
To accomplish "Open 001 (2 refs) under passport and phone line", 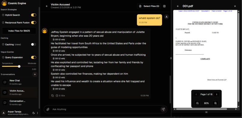I will [59, 70].
